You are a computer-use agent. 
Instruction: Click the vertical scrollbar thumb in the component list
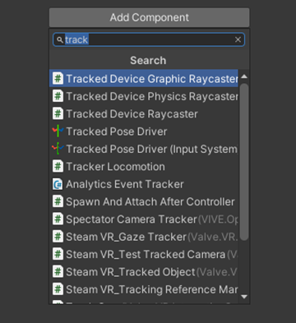(x=244, y=162)
